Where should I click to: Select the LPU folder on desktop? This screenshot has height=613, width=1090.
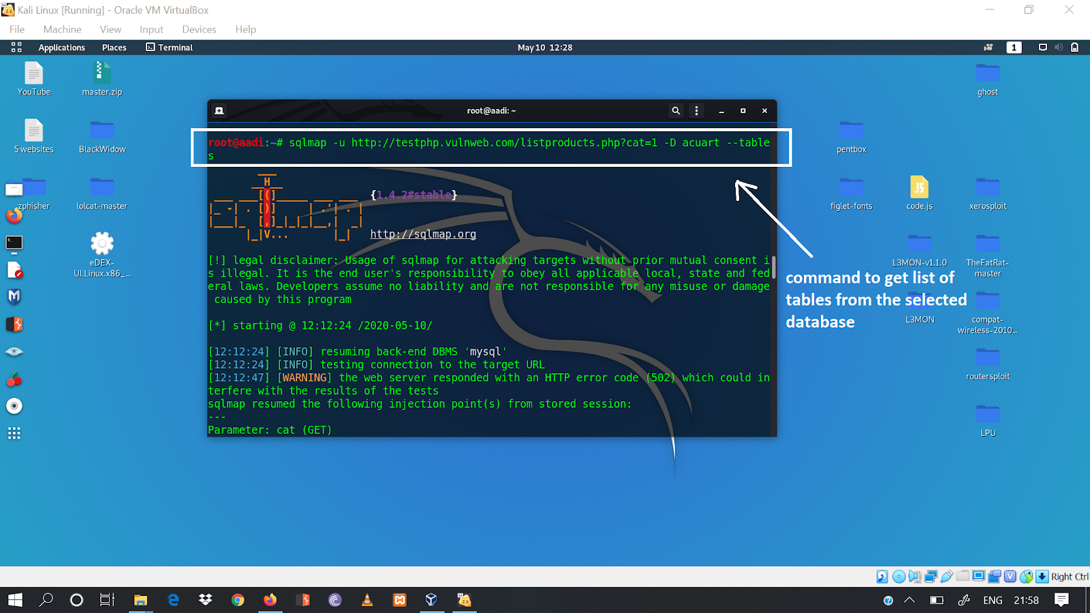988,420
